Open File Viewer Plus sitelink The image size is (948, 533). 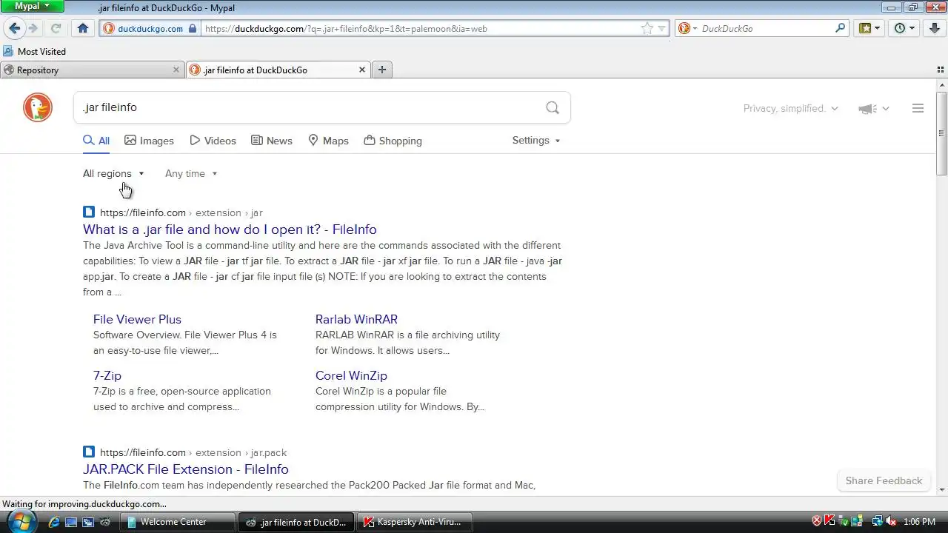click(137, 319)
